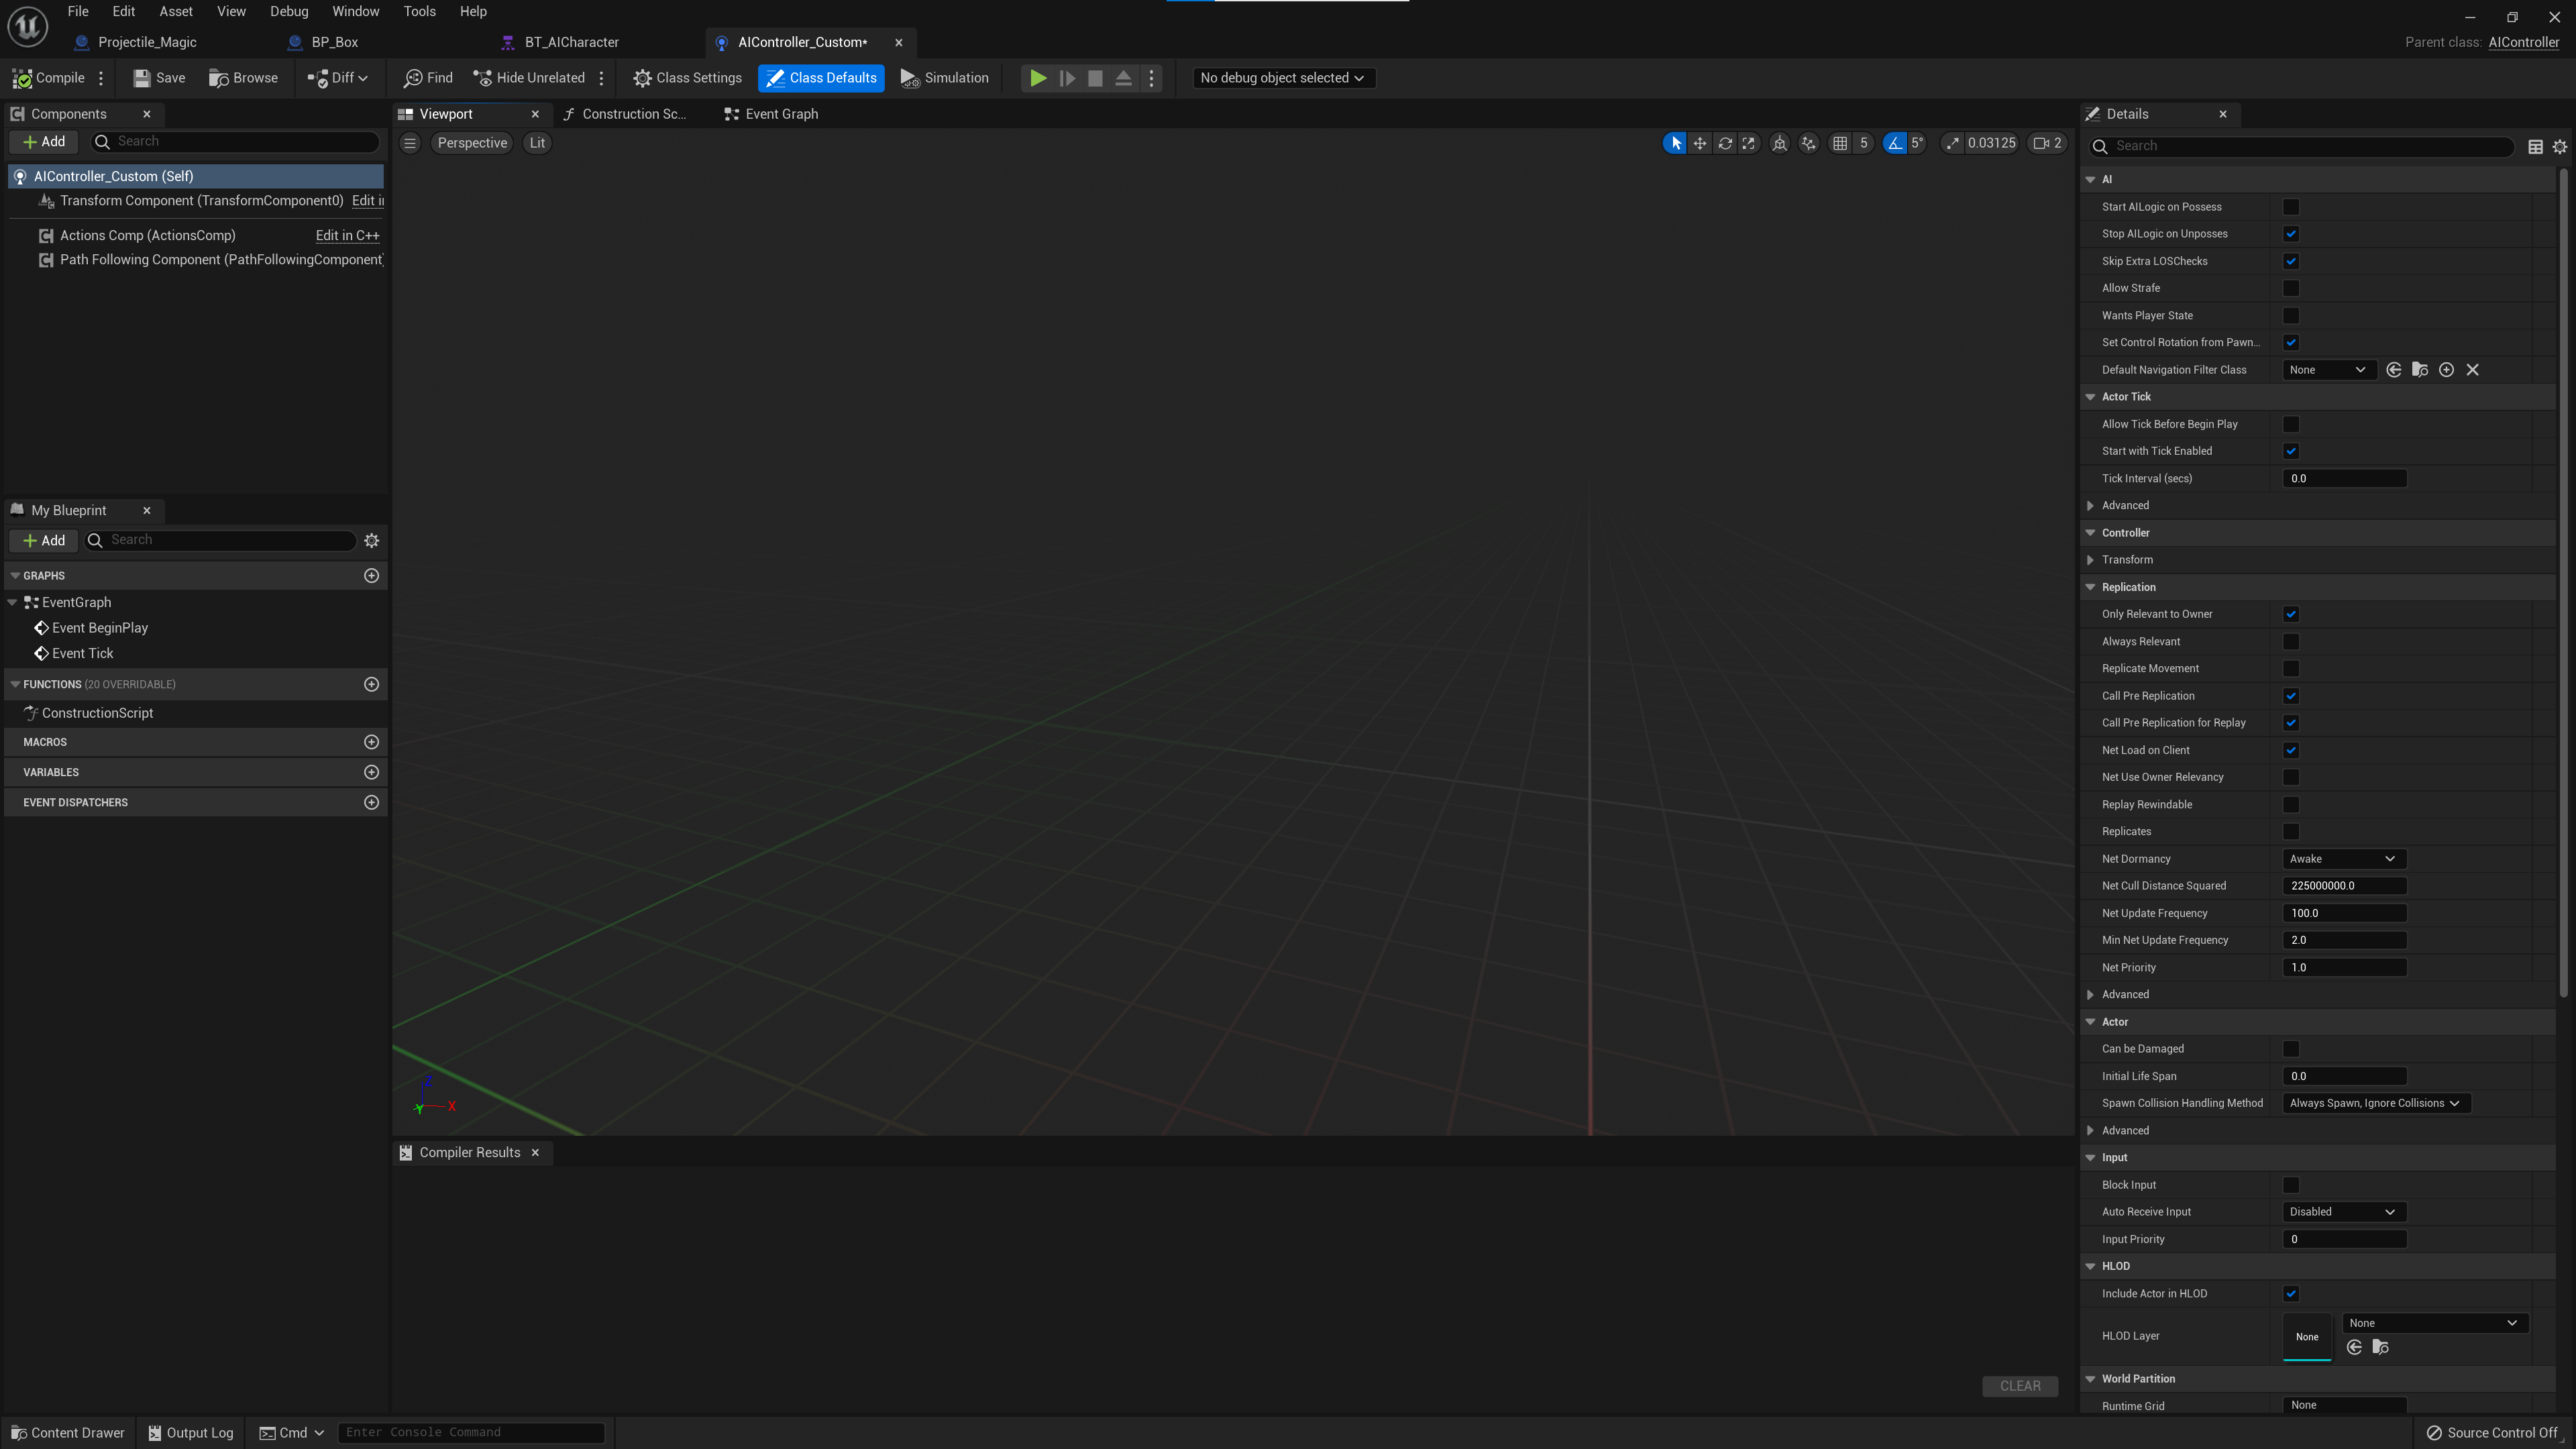Open the Perspective view mode dropdown
Screen dimensions: 2576x1449
pos(472,143)
